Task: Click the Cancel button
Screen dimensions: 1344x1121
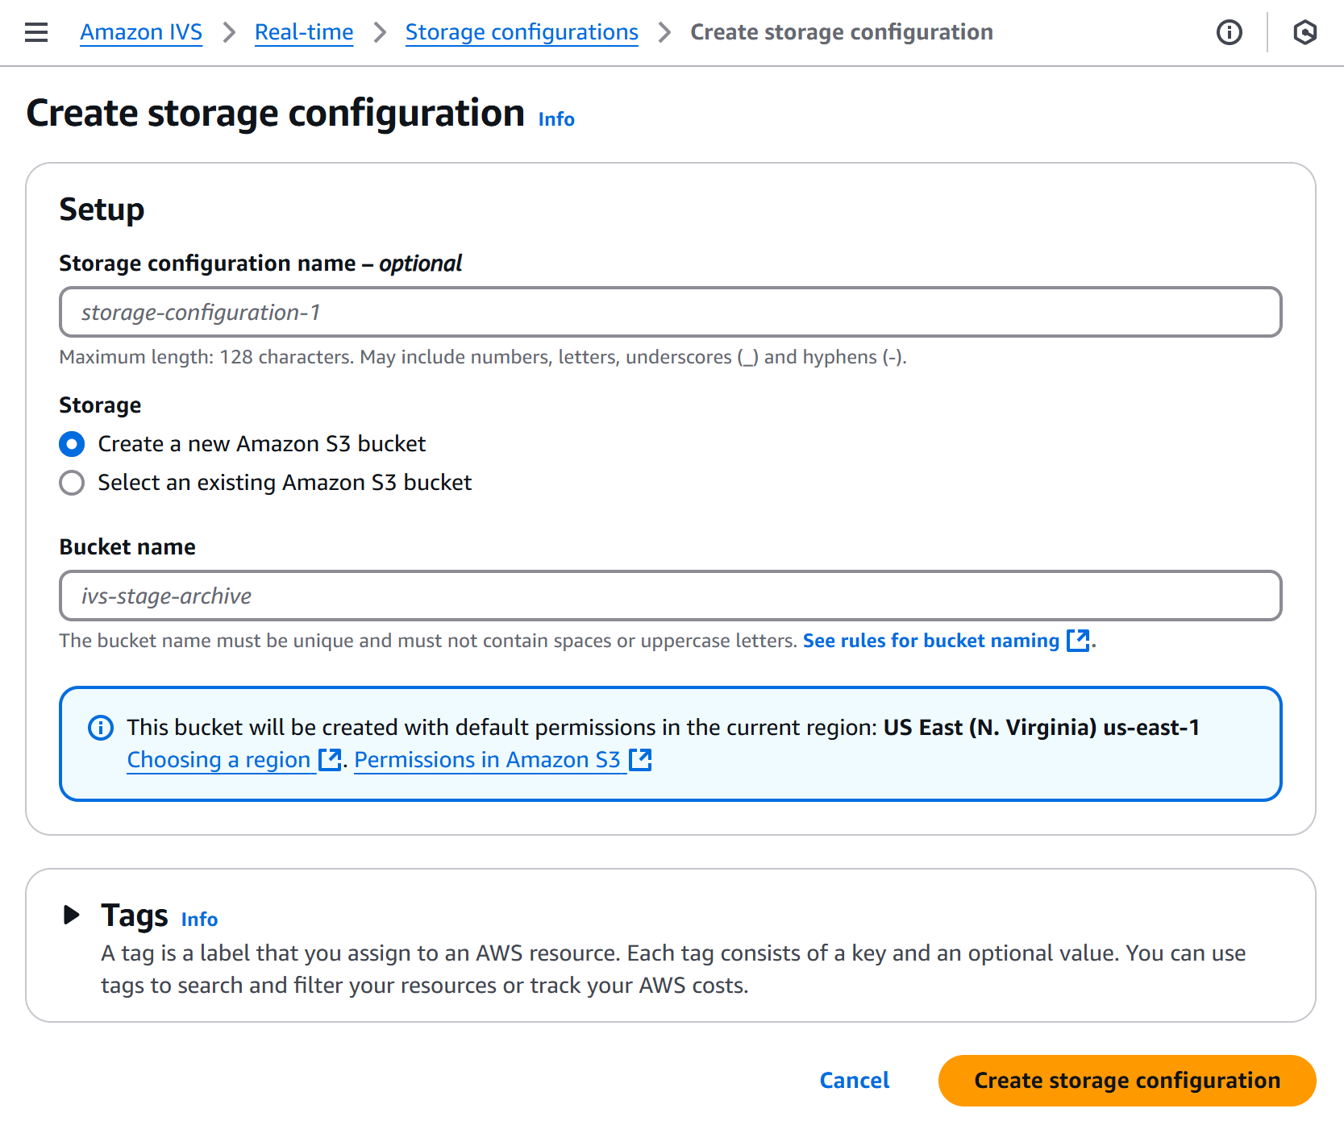Action: pyautogui.click(x=854, y=1080)
